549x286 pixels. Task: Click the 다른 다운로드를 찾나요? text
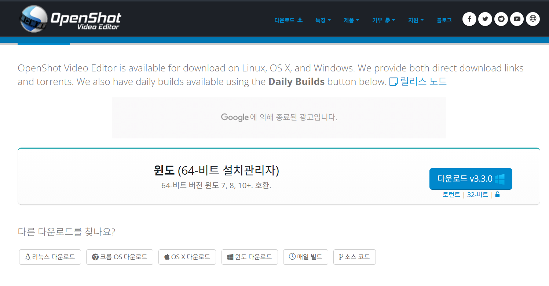67,232
